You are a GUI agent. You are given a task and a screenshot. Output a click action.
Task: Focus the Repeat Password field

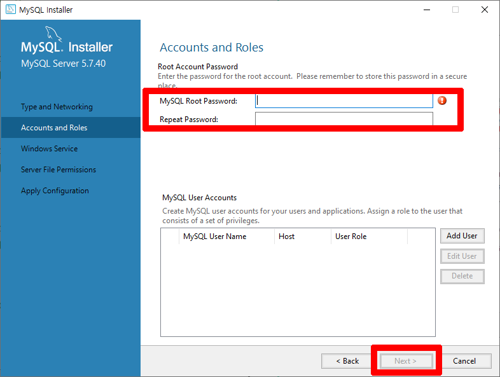click(x=344, y=119)
